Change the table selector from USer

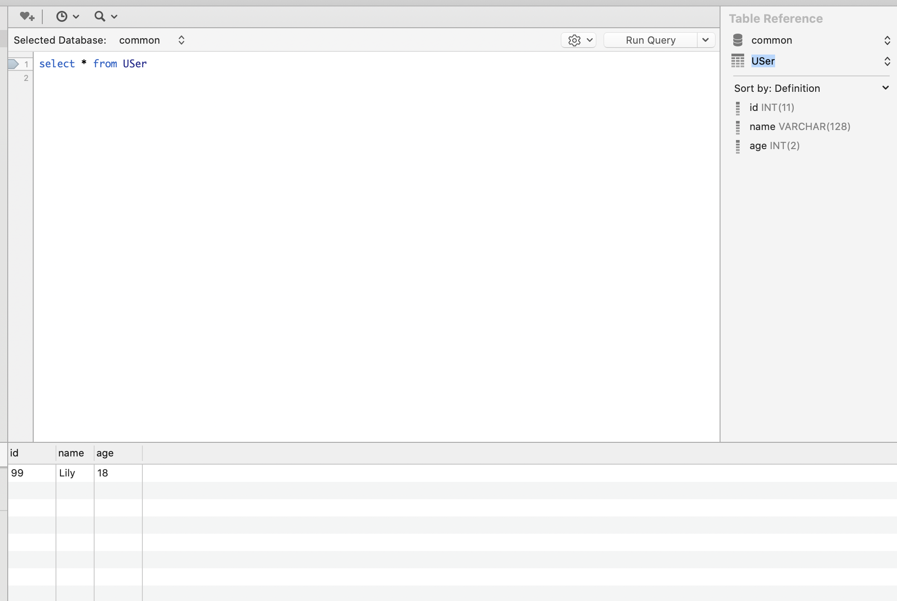[887, 61]
